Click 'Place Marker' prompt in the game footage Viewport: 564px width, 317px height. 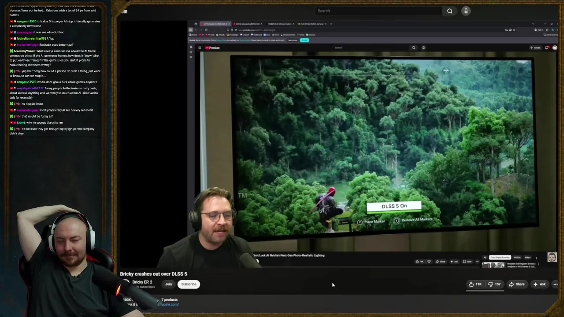(371, 222)
